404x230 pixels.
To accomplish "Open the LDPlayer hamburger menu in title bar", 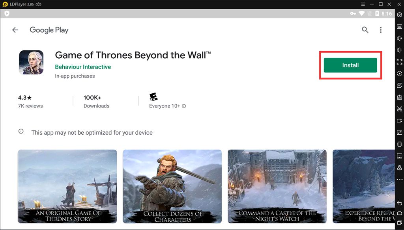I will pyautogui.click(x=363, y=4).
